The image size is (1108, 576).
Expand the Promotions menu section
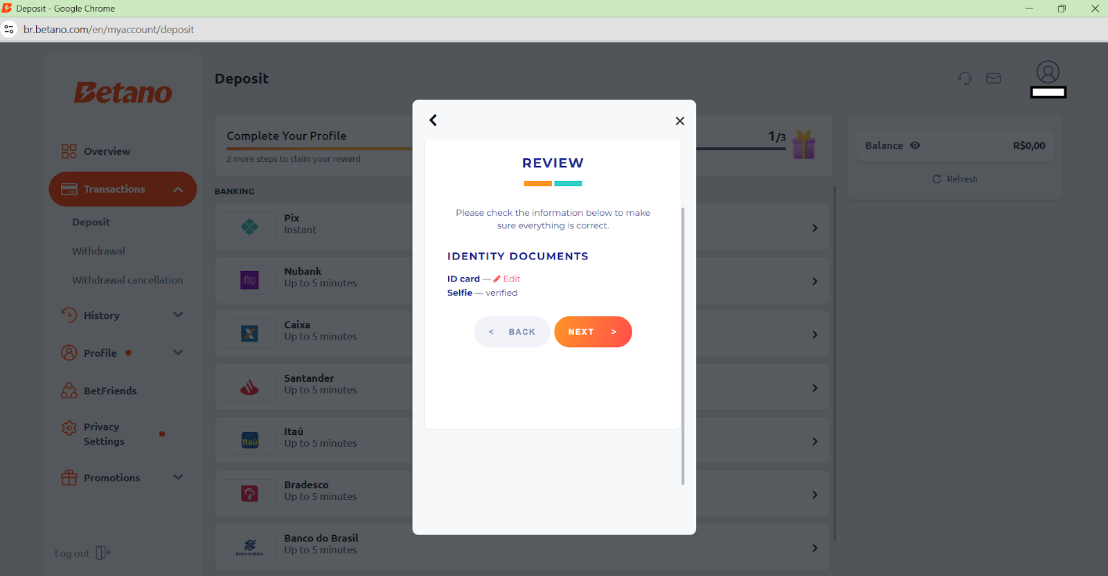[x=178, y=477]
